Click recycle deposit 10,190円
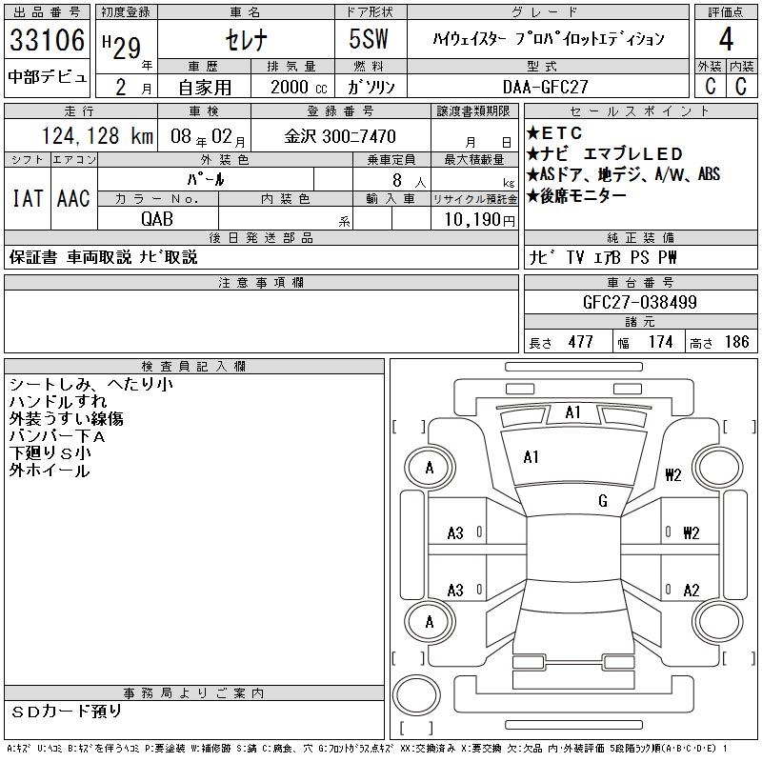The width and height of the screenshot is (762, 762). [x=480, y=220]
